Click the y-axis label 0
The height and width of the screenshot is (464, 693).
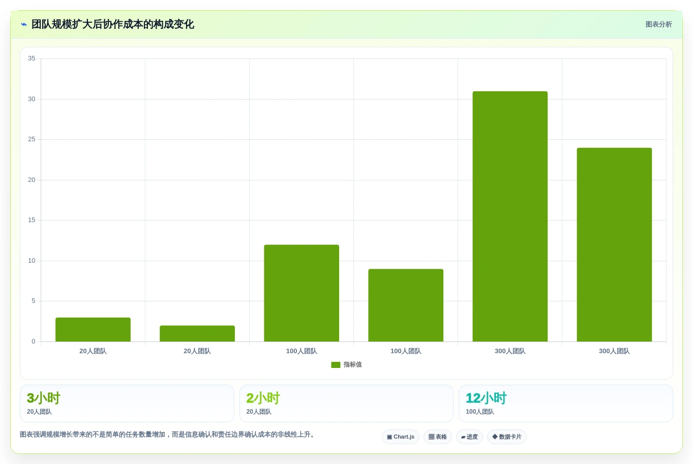tap(34, 342)
